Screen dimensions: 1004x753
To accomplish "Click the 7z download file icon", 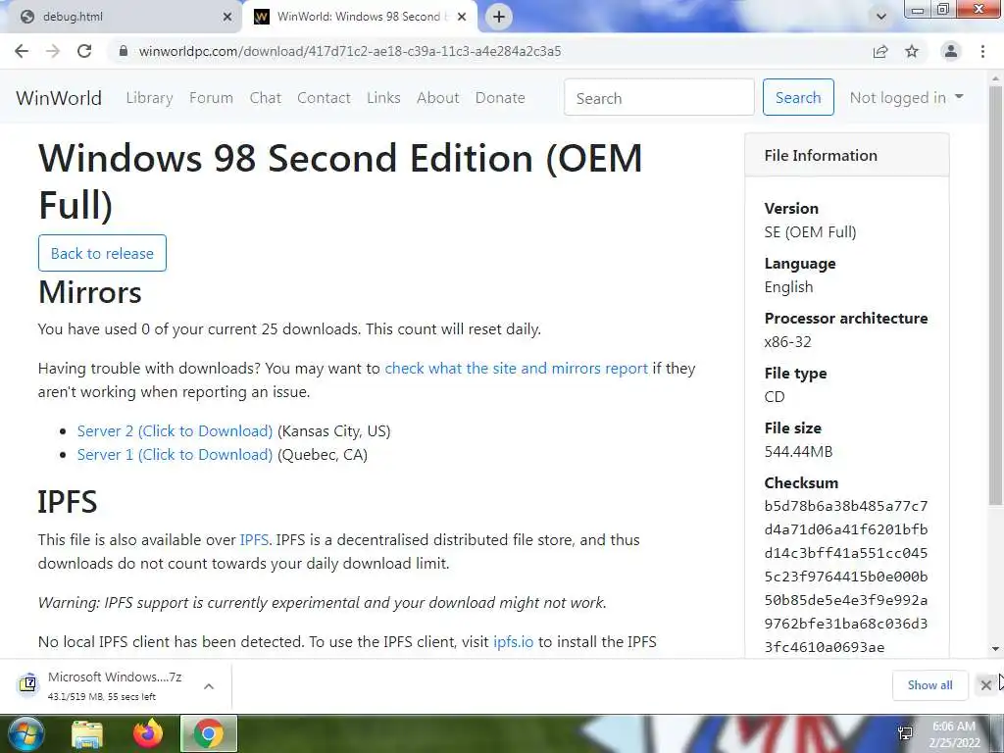I will click(x=27, y=684).
